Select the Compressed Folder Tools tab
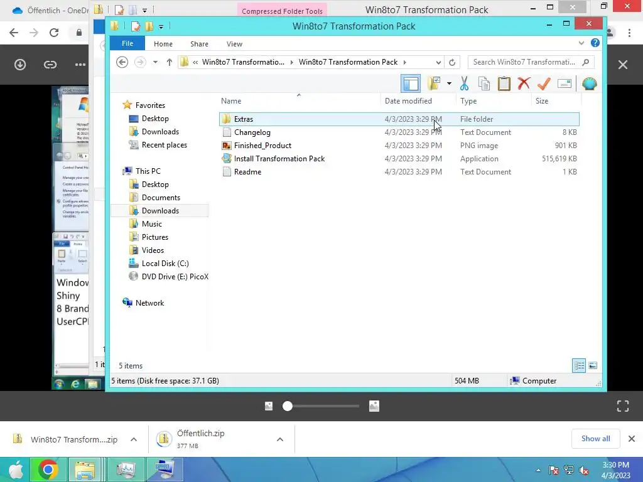This screenshot has height=482, width=643. pos(282,11)
